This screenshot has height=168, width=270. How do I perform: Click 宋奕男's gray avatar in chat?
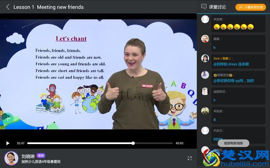pos(205,19)
